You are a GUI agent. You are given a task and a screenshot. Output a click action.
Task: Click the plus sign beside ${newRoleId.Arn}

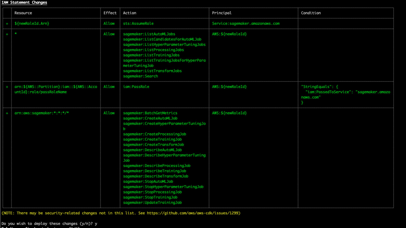coord(7,24)
